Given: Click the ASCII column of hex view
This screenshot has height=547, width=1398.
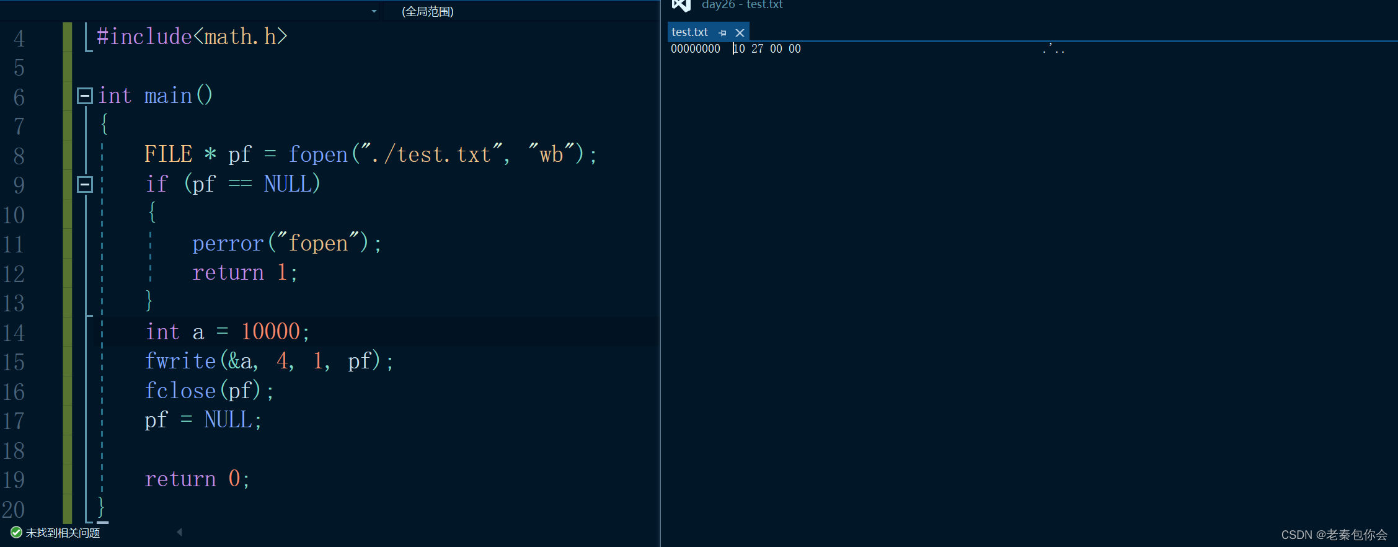Looking at the screenshot, I should click(1054, 48).
